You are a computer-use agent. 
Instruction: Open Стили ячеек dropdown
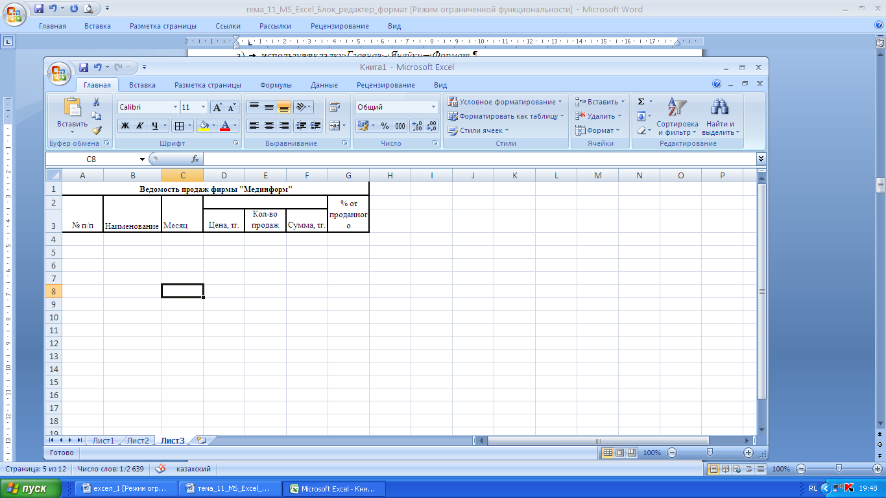pos(479,130)
